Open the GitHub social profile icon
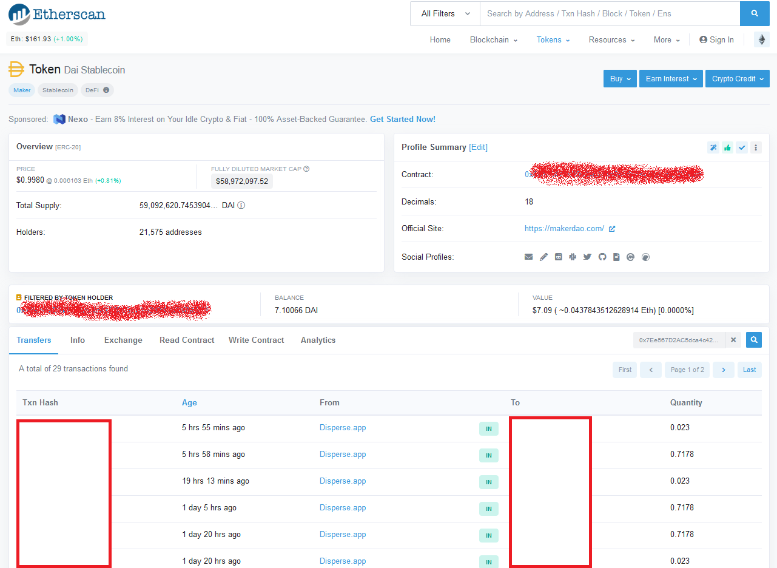The height and width of the screenshot is (568, 777). tap(602, 257)
